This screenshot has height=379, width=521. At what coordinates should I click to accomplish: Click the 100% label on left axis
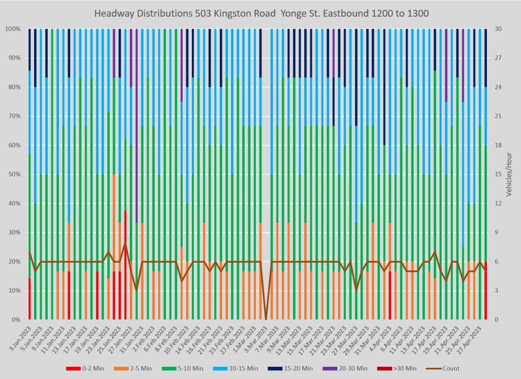13,29
